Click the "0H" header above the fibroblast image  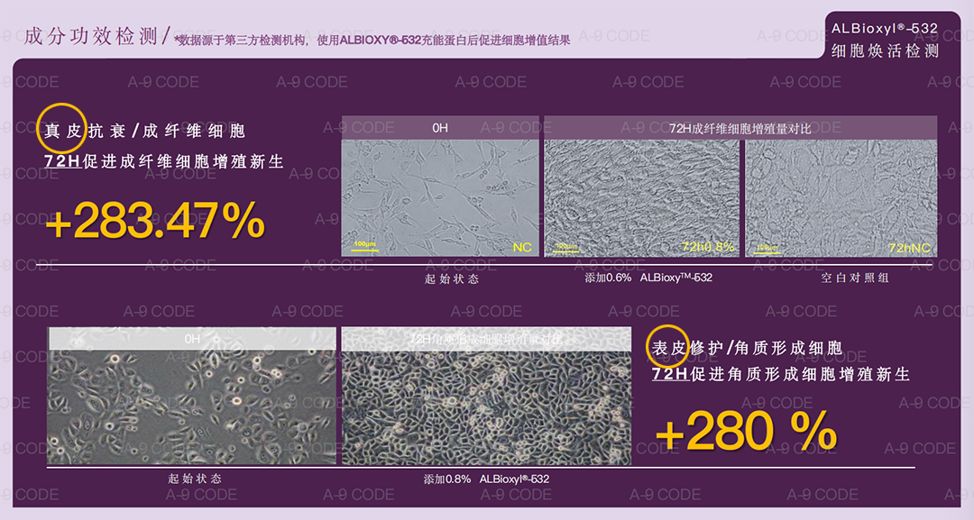[x=440, y=128]
